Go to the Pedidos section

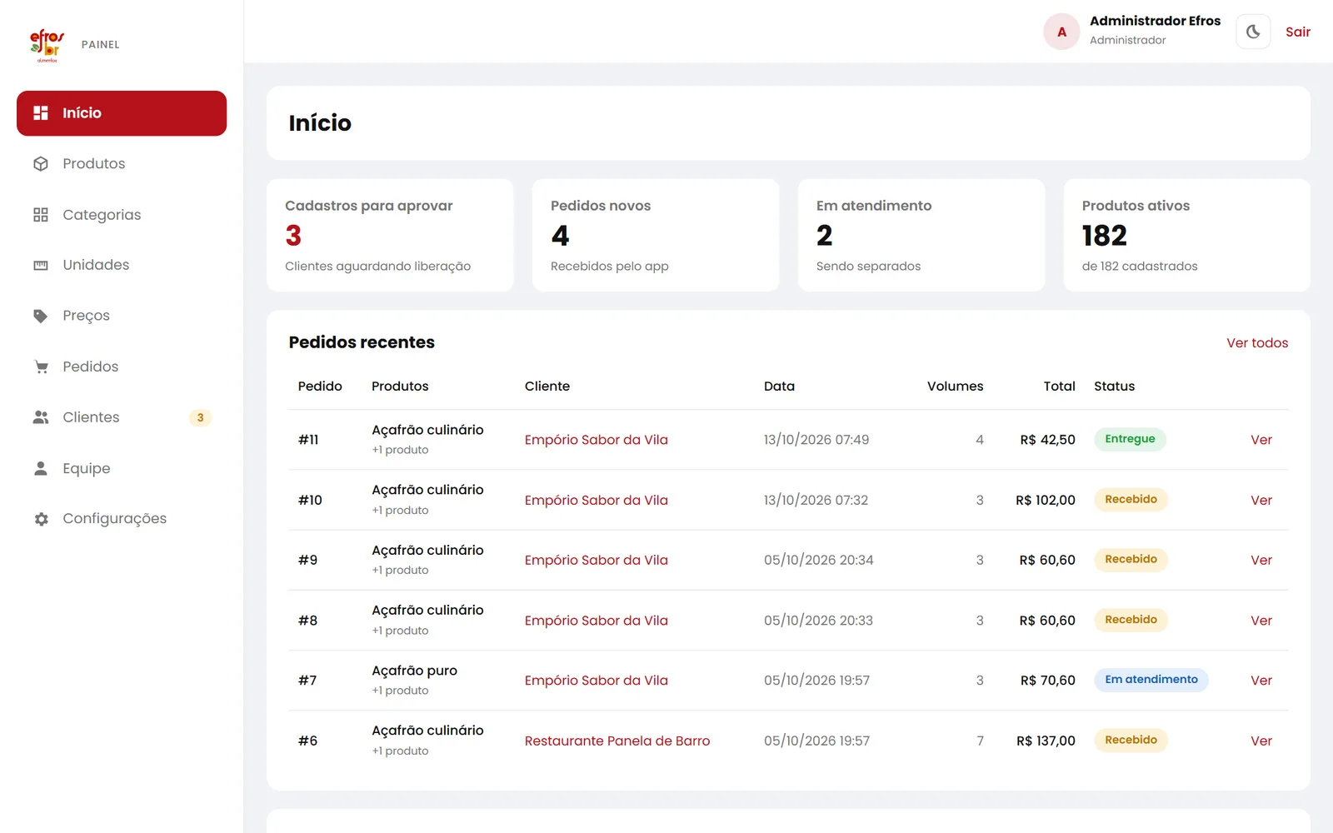click(122, 367)
